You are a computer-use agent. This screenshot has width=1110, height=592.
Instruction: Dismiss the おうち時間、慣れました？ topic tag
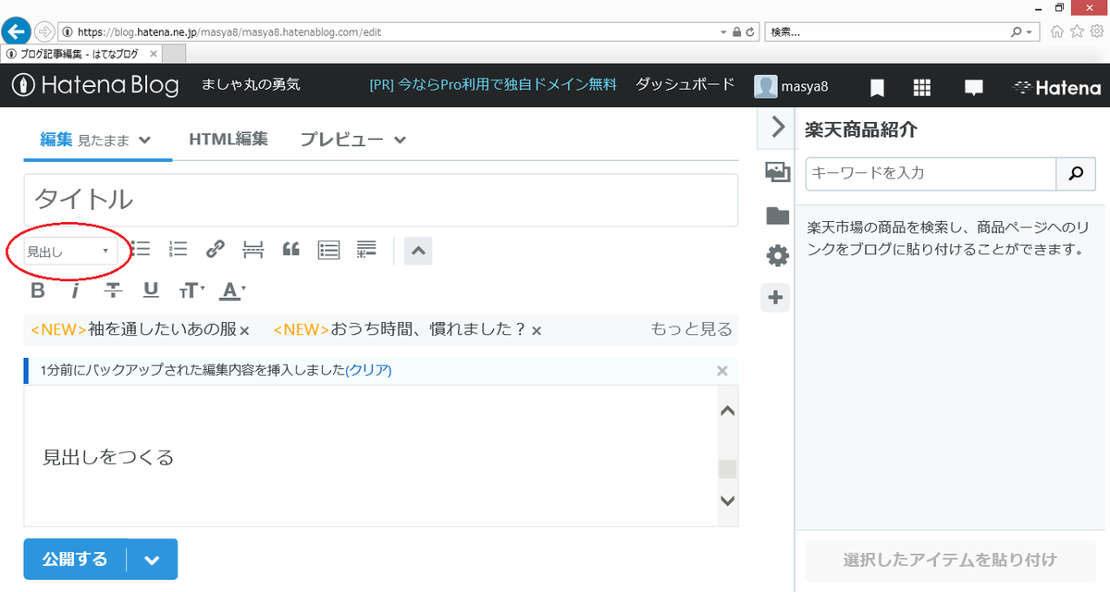[536, 330]
